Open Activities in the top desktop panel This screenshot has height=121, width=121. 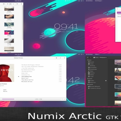pyautogui.click(x=89, y=1)
